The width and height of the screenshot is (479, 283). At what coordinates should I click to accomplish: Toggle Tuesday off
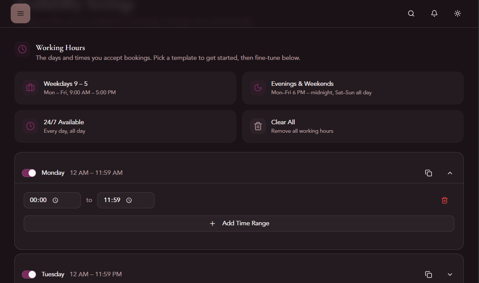[29, 274]
